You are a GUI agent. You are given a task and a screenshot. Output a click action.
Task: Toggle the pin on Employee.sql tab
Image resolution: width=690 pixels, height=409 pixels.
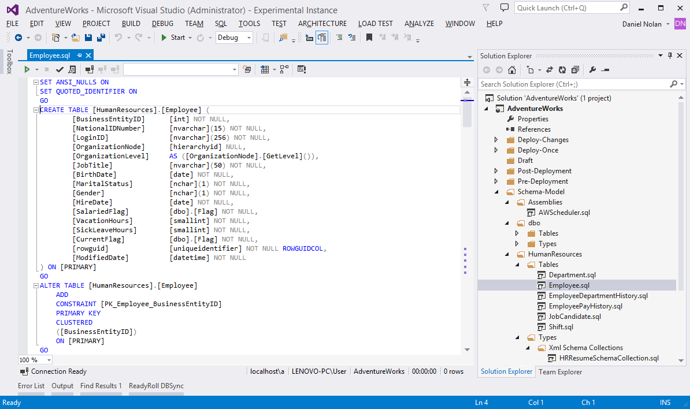point(79,55)
